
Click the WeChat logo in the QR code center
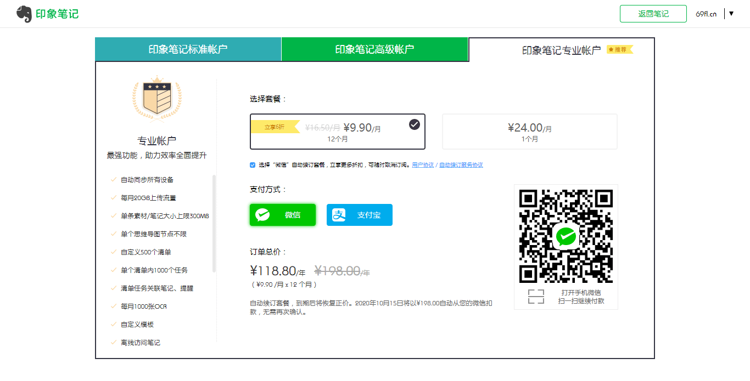[566, 236]
